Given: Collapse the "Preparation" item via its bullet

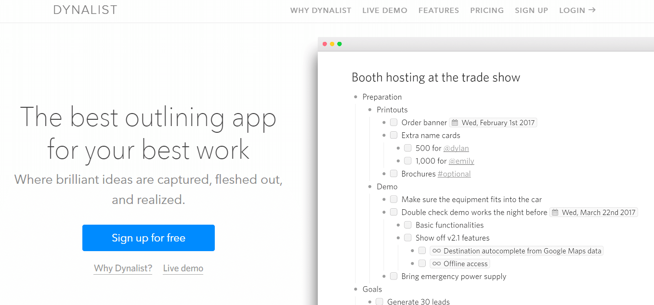Looking at the screenshot, I should (355, 97).
